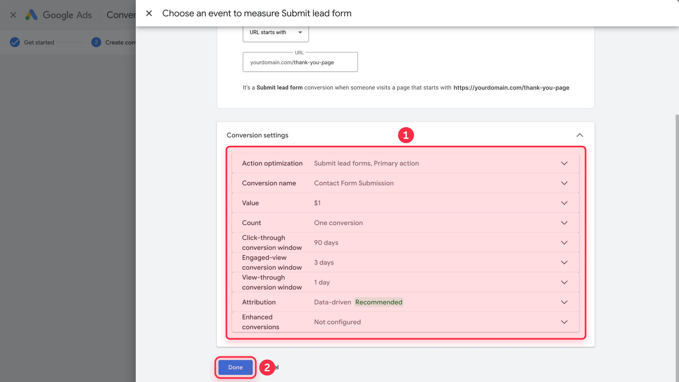Click the X icon in the top-left corner
679x382 pixels.
point(13,15)
